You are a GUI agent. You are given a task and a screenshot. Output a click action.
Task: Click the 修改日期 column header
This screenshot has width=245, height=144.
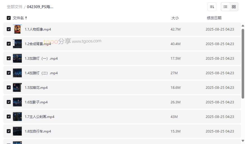[x=214, y=18]
